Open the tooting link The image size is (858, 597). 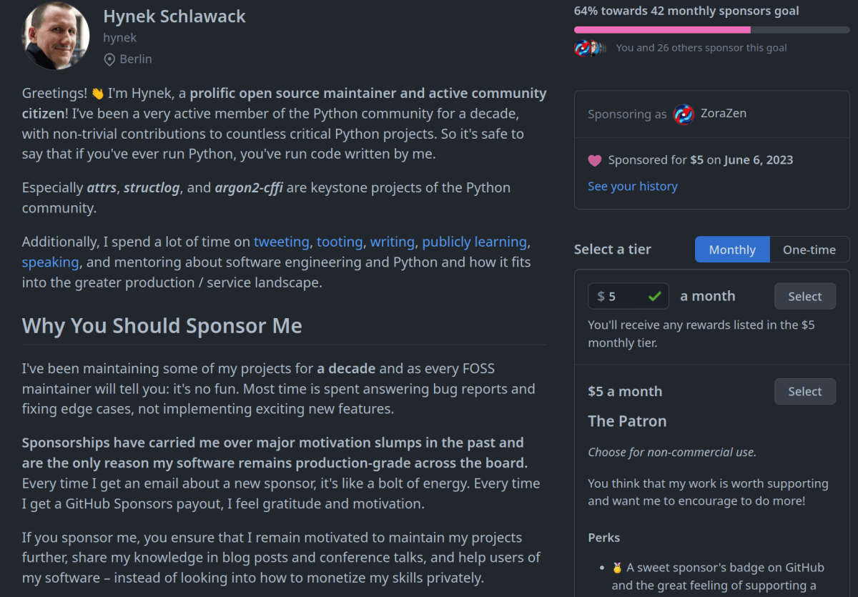(x=339, y=242)
